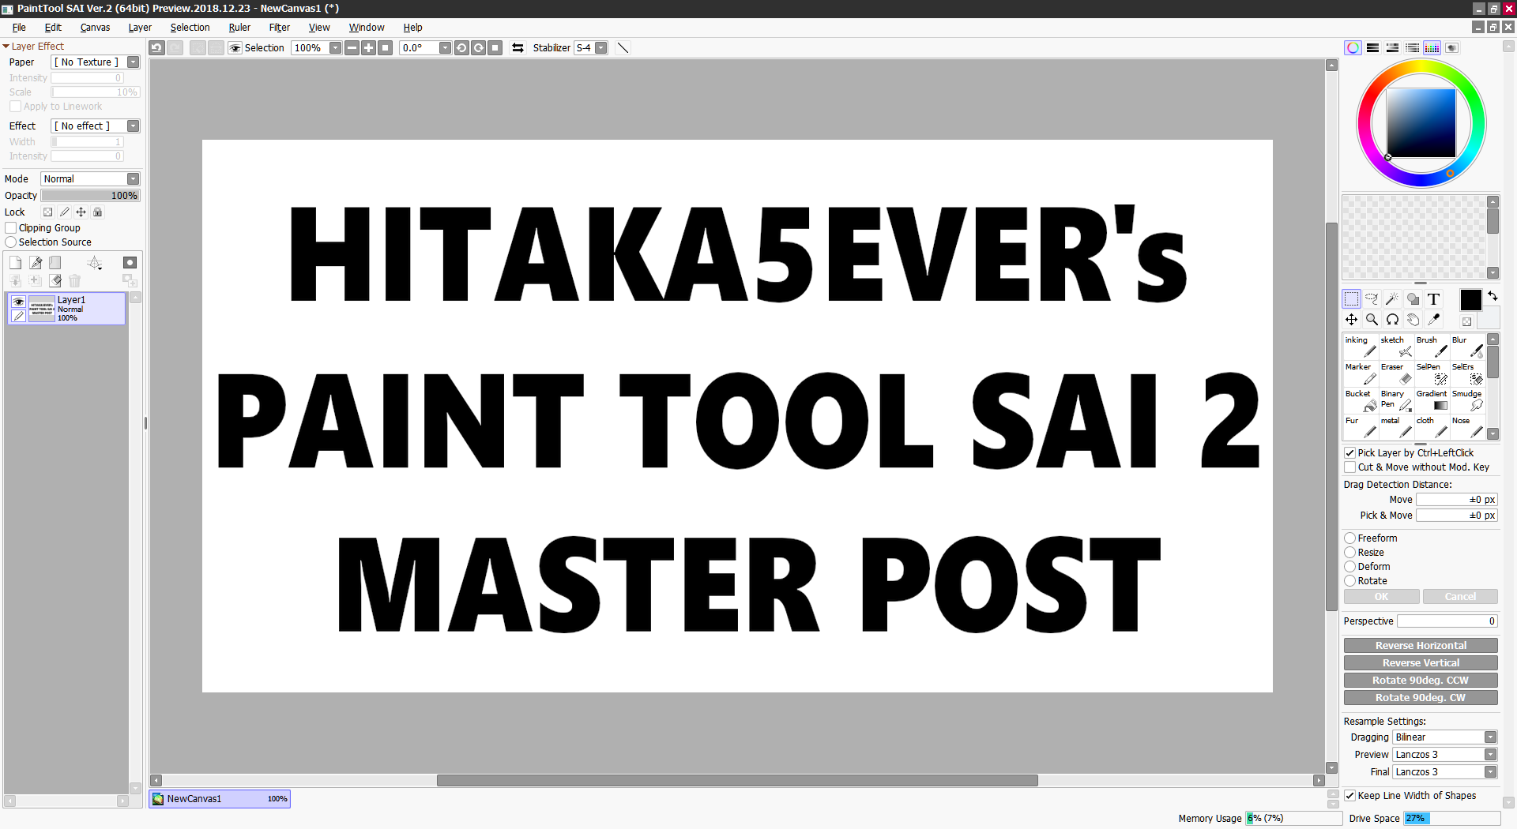
Task: Create a new layer folder
Action: tap(55, 263)
